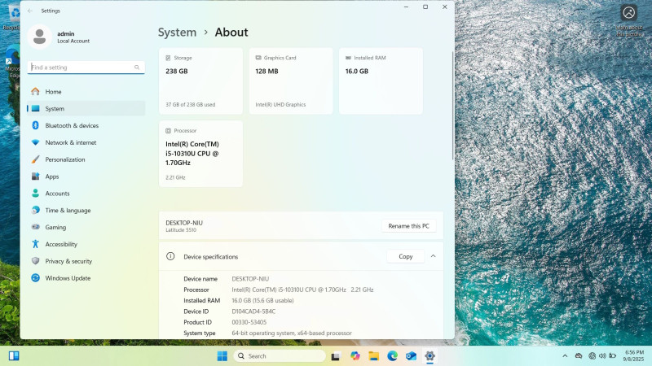Click the volume speaker tray icon

click(602, 356)
